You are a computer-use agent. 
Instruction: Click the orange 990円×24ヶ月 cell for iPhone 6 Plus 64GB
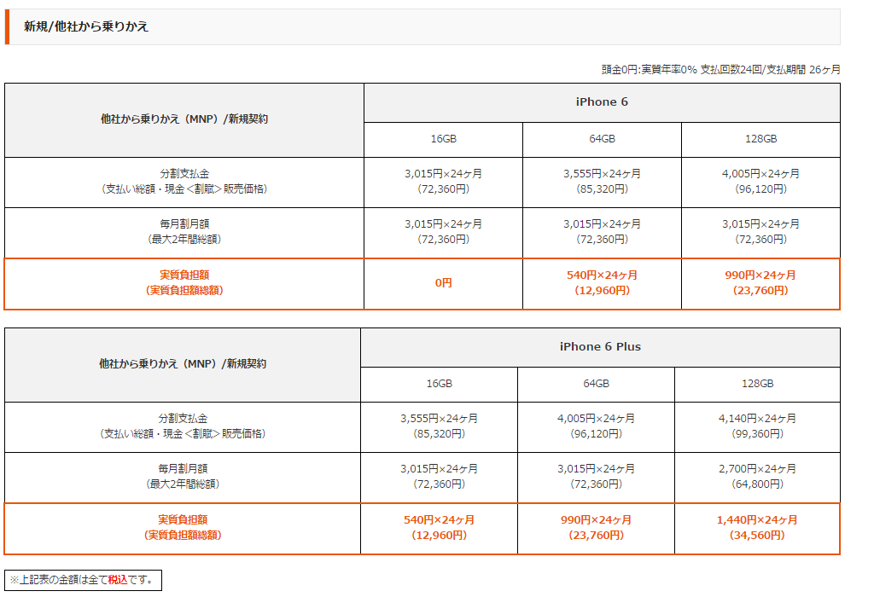596,528
